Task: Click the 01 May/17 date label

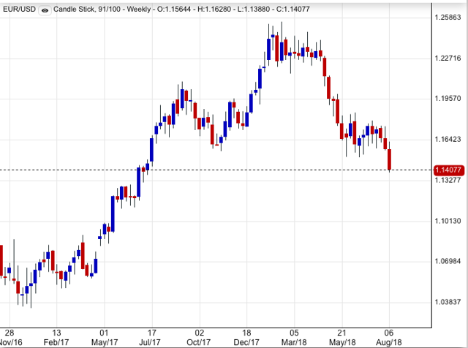Action: pos(104,338)
